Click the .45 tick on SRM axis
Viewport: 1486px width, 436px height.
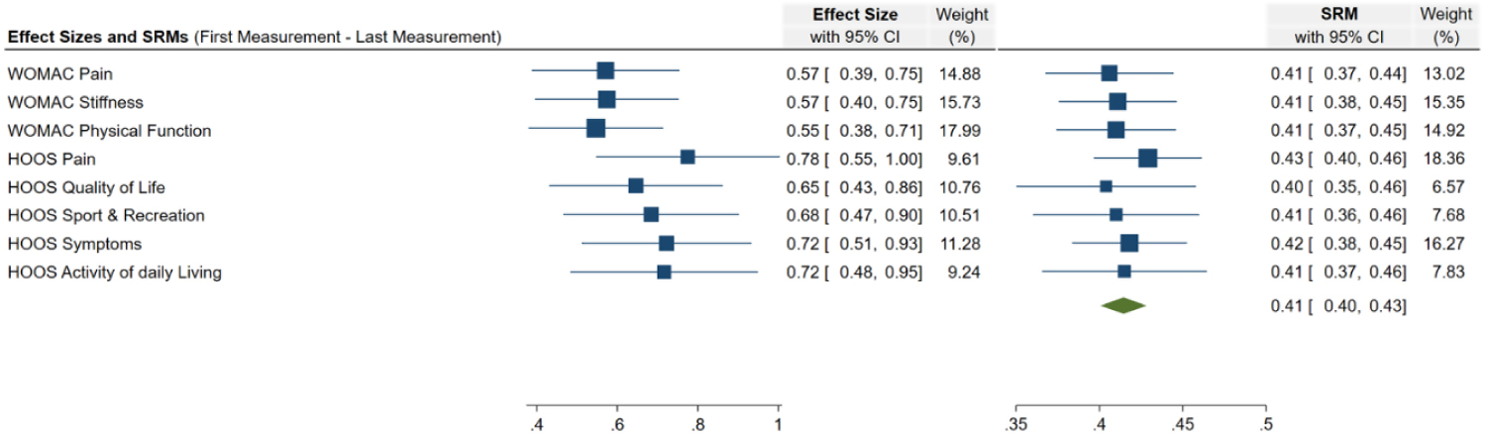[x=1182, y=424]
